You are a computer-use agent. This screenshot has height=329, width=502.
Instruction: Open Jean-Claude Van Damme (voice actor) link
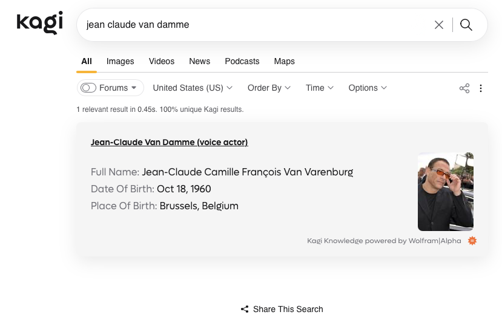(x=170, y=142)
